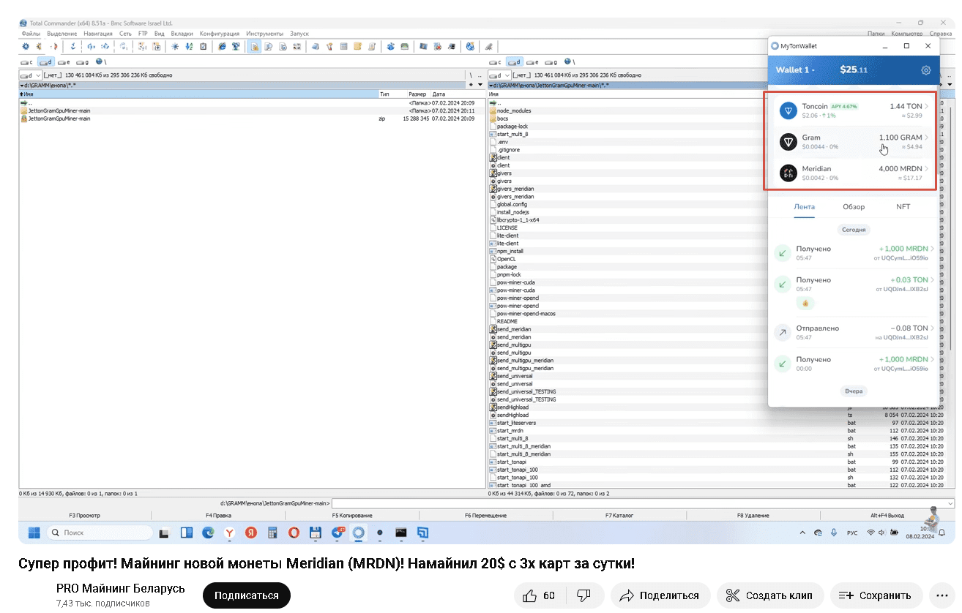Image resolution: width=962 pixels, height=613 pixels.
Task: Open the Инструменты menu
Action: click(265, 34)
